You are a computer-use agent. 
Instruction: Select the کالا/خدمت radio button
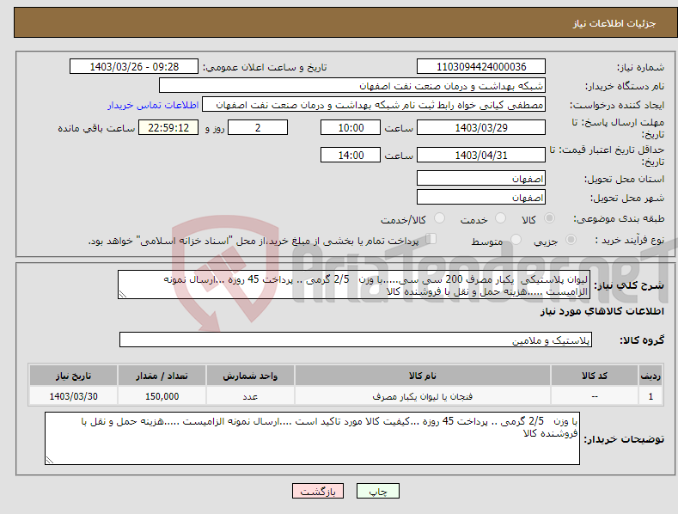click(439, 218)
